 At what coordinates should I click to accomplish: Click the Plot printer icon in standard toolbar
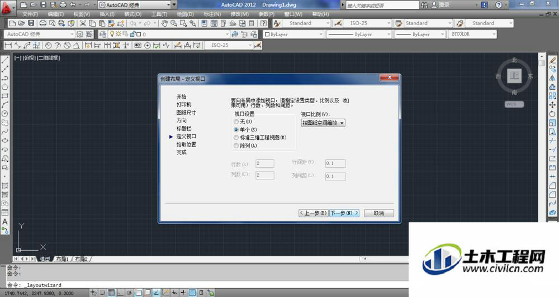point(43,23)
